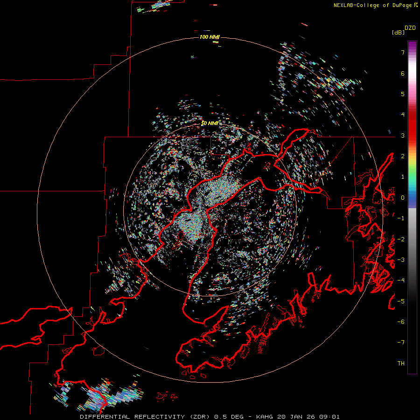The width and height of the screenshot is (420, 420).
Task: Click the 100 NMI range ring label
Action: [210, 37]
